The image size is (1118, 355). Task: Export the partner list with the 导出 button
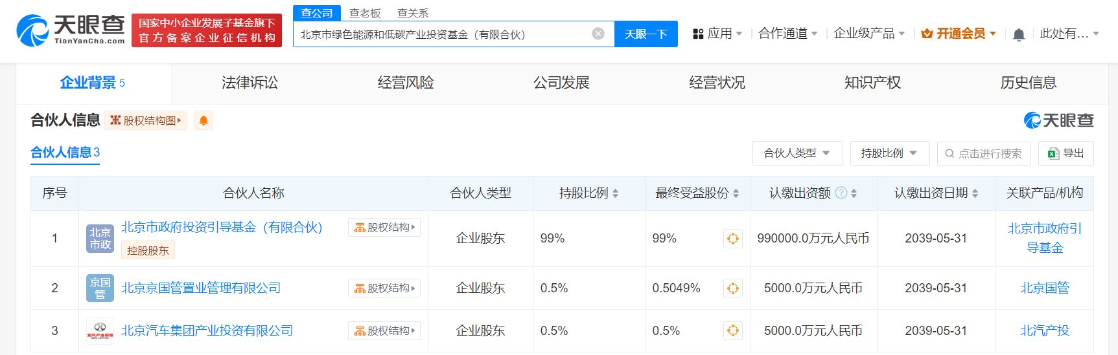click(x=1066, y=153)
